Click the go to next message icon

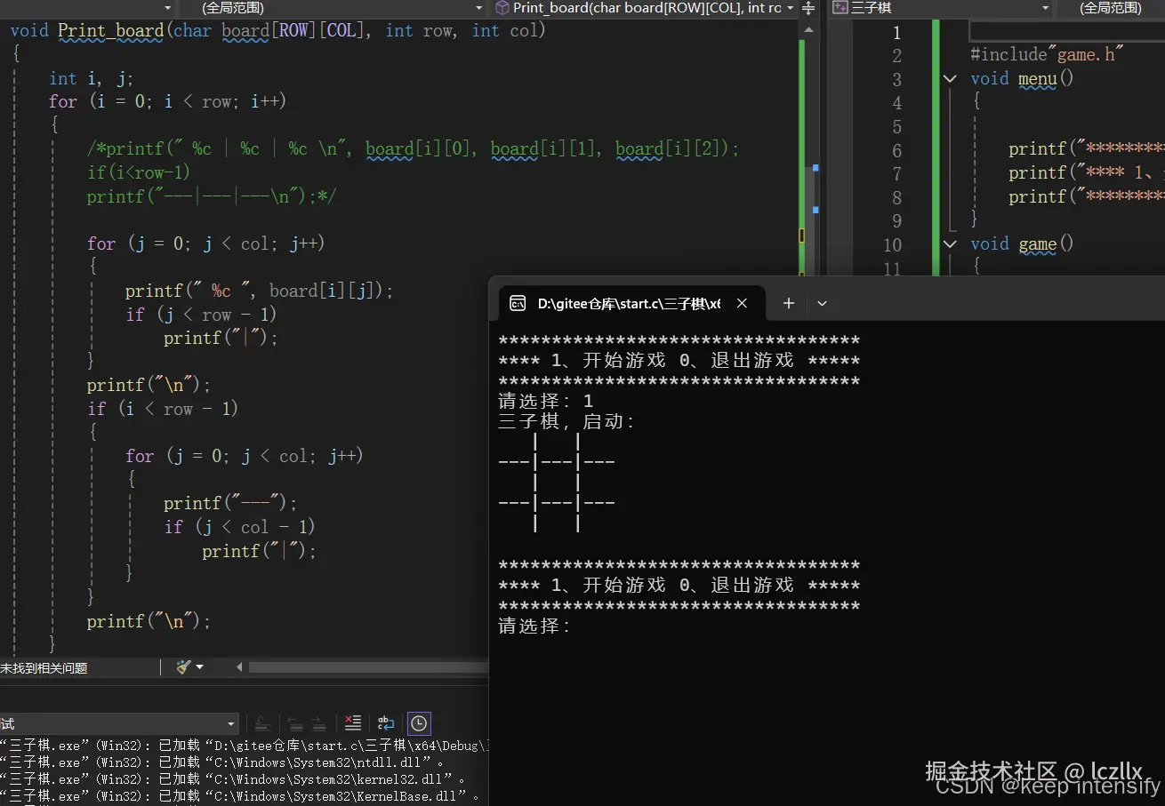click(317, 723)
